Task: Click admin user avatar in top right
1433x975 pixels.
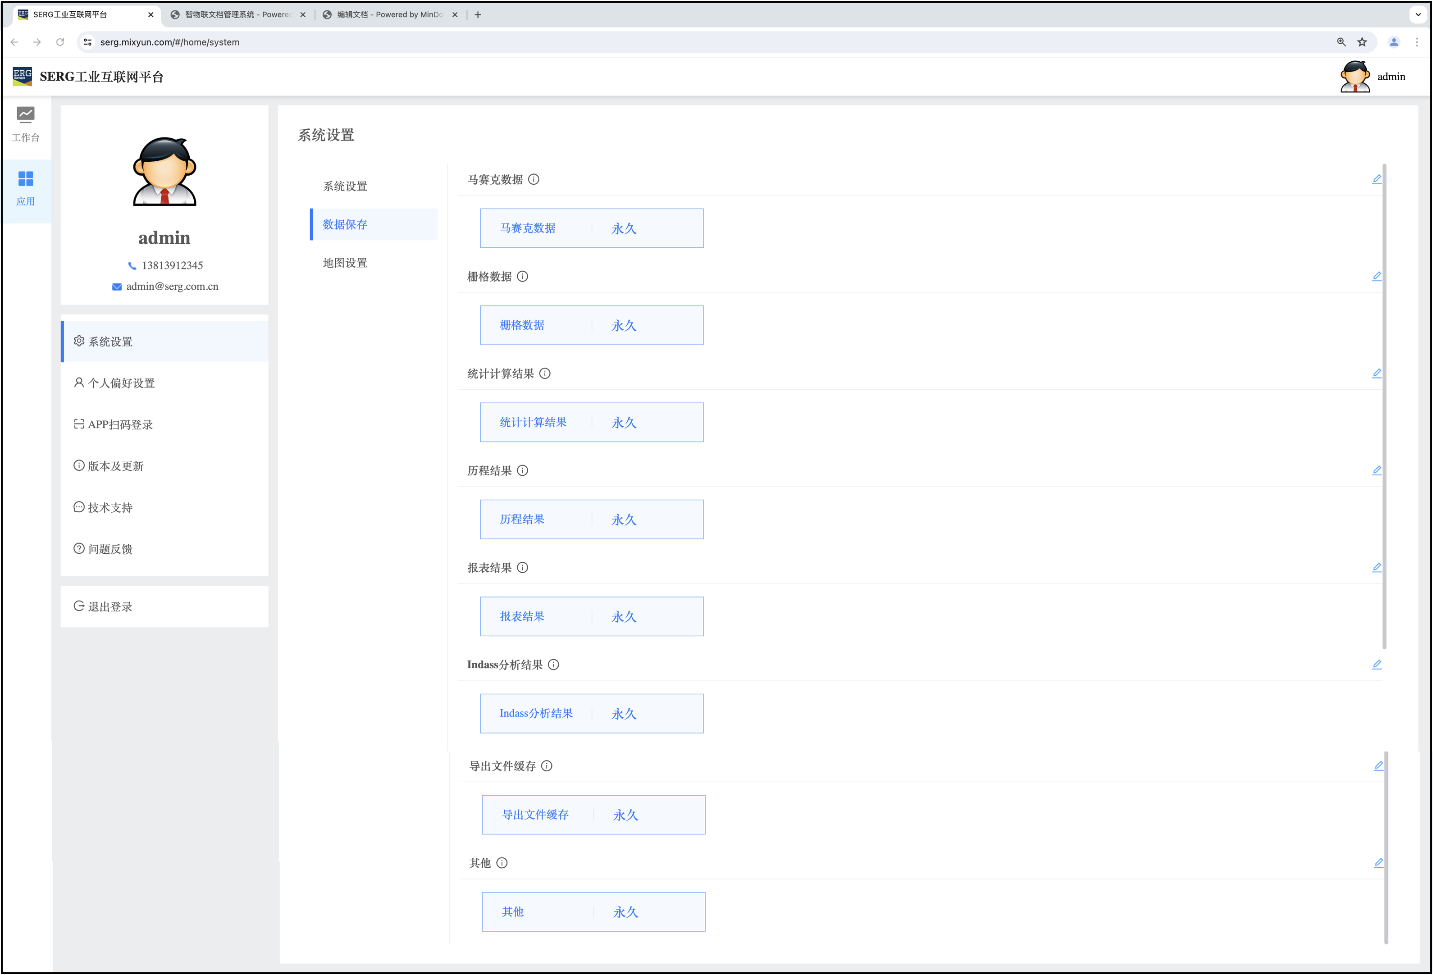Action: tap(1355, 77)
